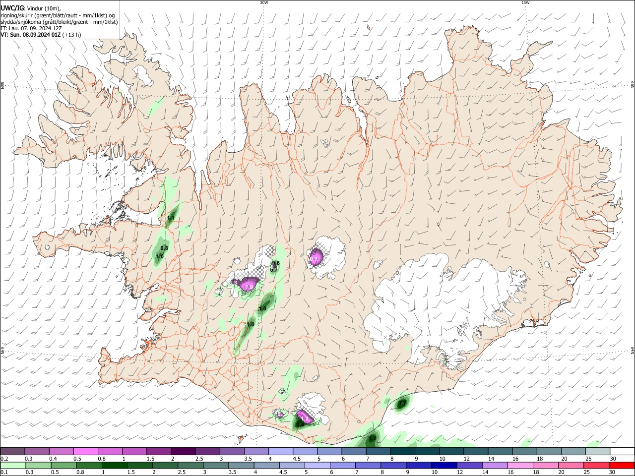Screen dimensions: 635x476
Task: Select the 'slydda/snjókoma' legend description line
Action: click(x=59, y=22)
